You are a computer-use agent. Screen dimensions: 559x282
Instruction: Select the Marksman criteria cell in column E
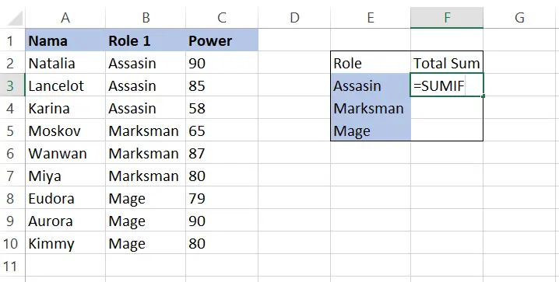coord(371,108)
